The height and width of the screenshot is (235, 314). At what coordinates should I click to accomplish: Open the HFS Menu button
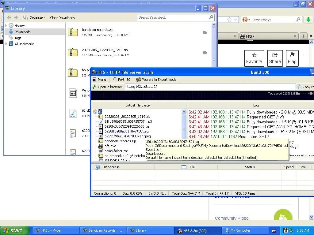pos(99,80)
